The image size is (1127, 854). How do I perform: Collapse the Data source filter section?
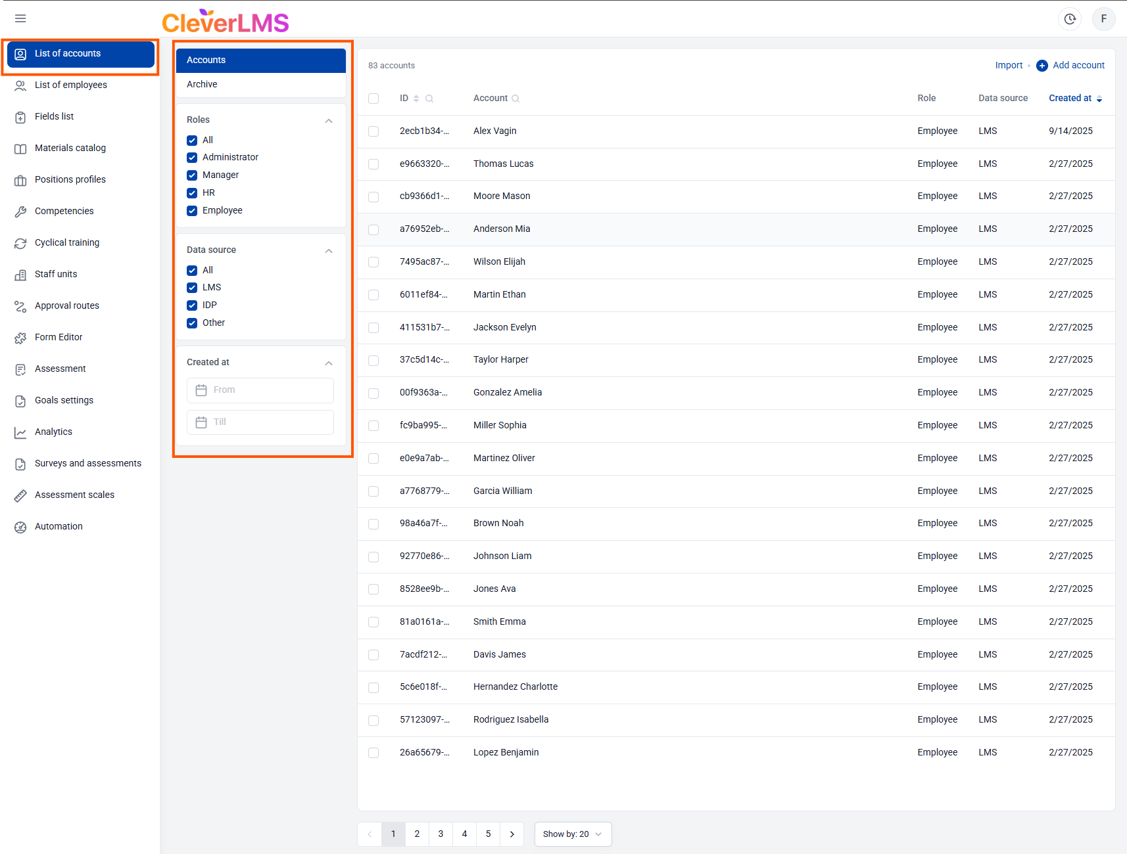coord(329,250)
